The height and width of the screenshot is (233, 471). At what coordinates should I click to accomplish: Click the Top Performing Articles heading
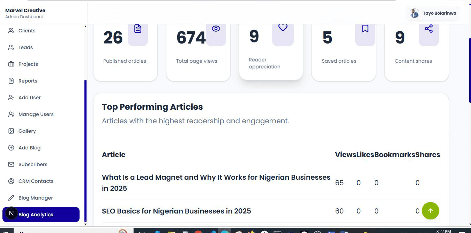pos(152,107)
